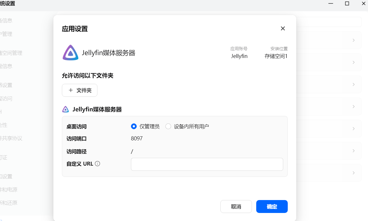Click the large Jellyfin logo beside the app title
The width and height of the screenshot is (368, 221).
pos(71,53)
